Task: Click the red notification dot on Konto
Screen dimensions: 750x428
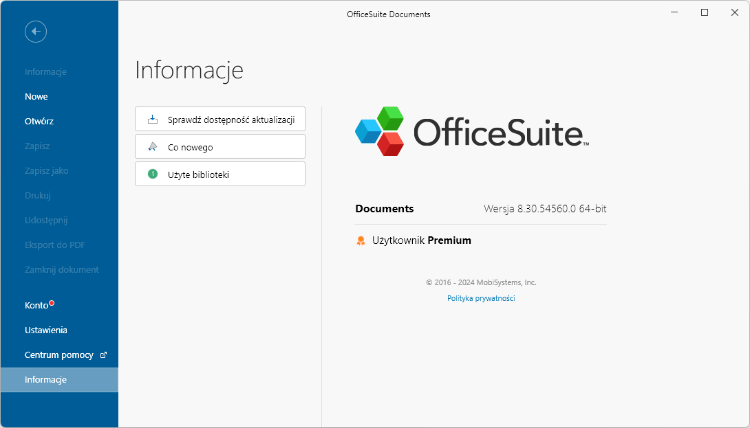Action: [x=52, y=303]
